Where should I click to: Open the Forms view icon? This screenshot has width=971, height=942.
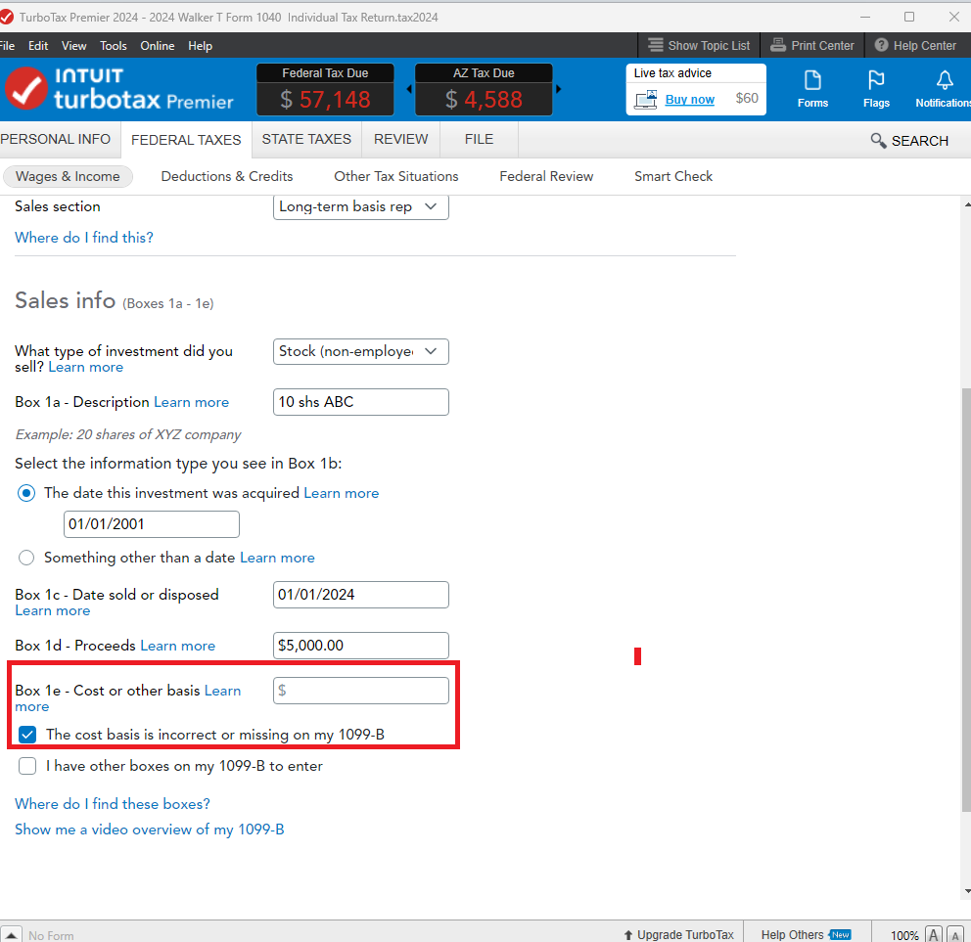coord(811,89)
